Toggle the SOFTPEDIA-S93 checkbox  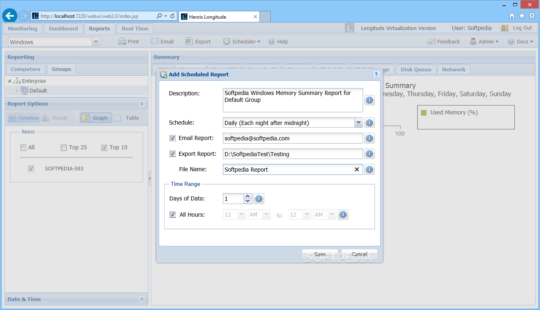click(31, 168)
